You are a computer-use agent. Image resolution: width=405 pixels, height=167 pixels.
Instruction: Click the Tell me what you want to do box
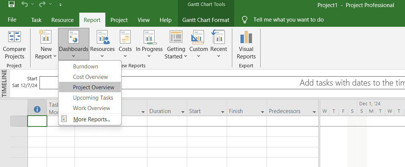coord(288,20)
